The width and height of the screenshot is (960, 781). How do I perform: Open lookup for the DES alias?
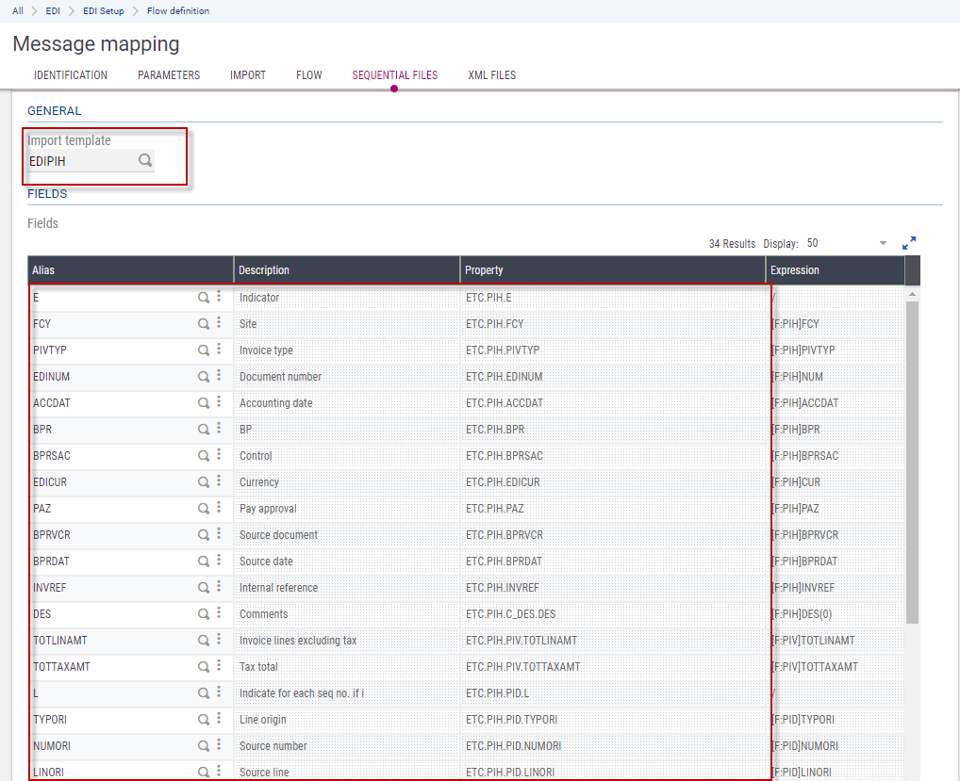tap(203, 613)
